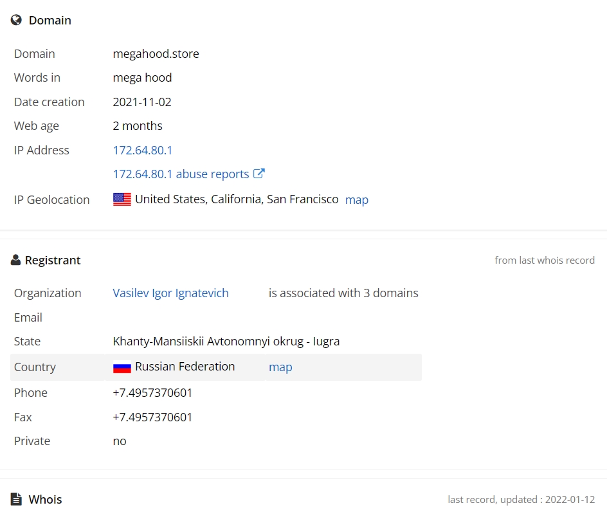
Task: Open the map link for San Francisco geolocation
Action: 356,200
